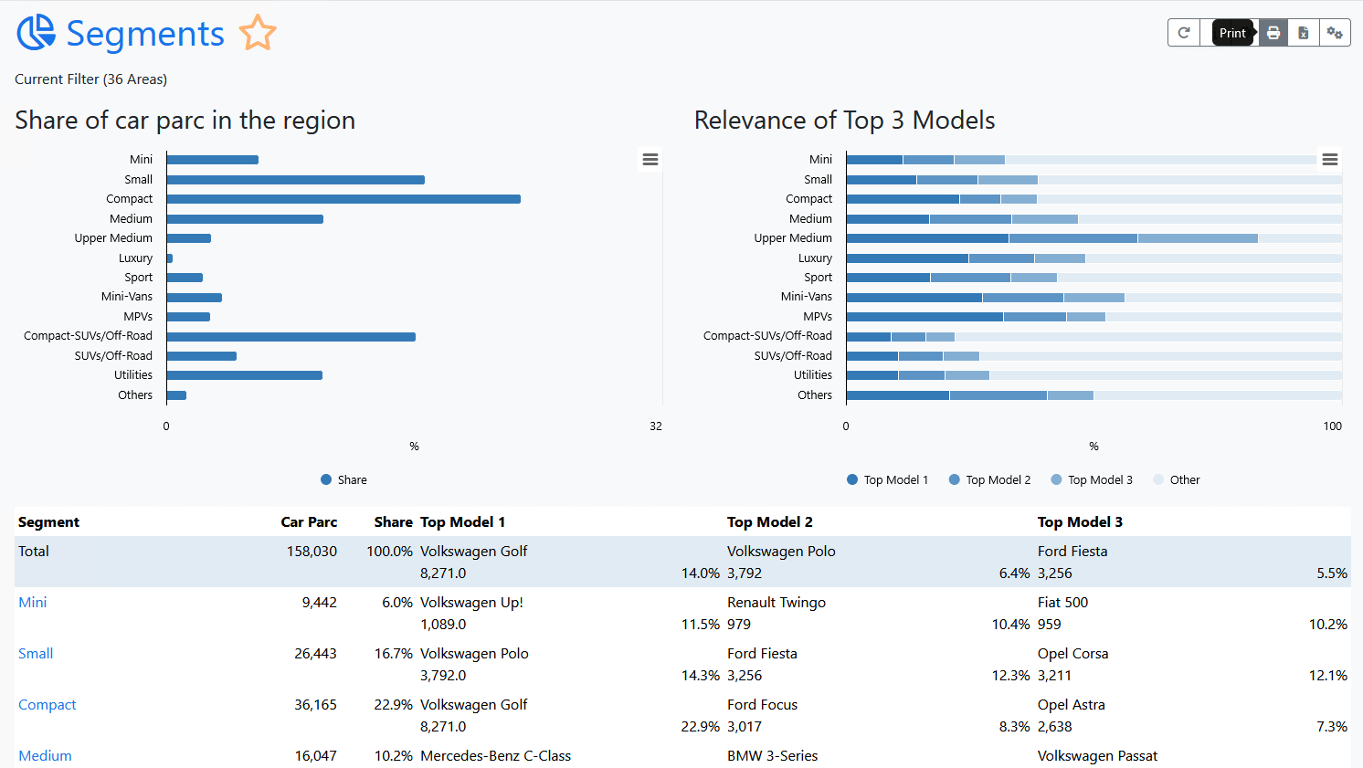Open the Compact segment link in the table
This screenshot has width=1363, height=768.
(x=48, y=705)
